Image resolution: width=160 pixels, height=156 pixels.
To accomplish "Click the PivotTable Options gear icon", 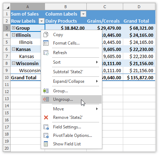I will [46, 135].
